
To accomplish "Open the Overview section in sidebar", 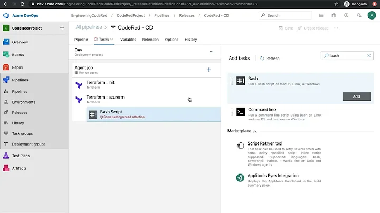I will pyautogui.click(x=20, y=42).
